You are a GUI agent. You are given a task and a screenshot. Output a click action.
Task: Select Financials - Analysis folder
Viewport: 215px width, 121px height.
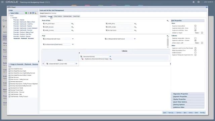click(19, 20)
